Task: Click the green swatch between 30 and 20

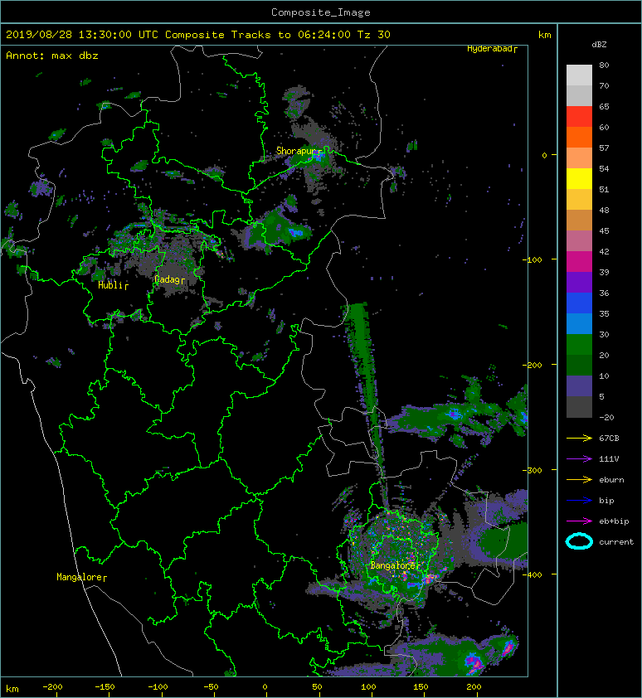Action: click(x=579, y=345)
